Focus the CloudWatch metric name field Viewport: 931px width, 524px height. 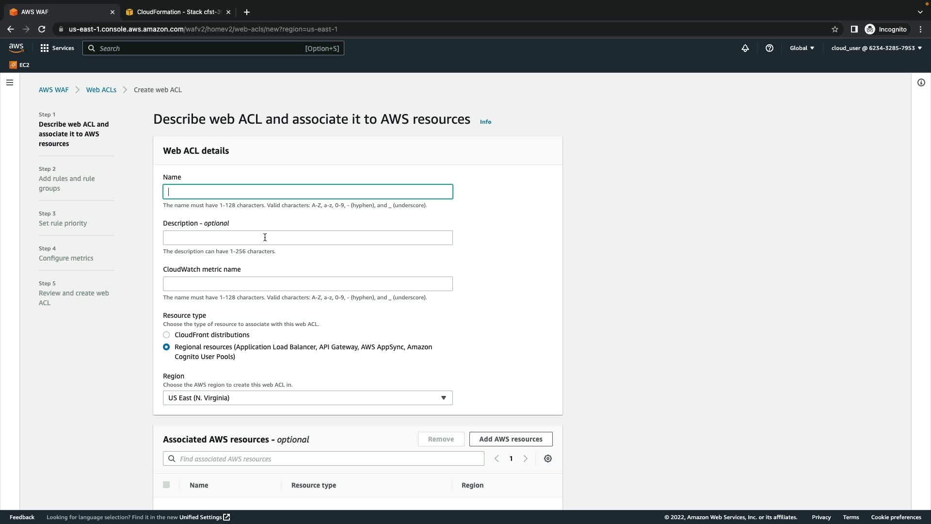coord(307,284)
